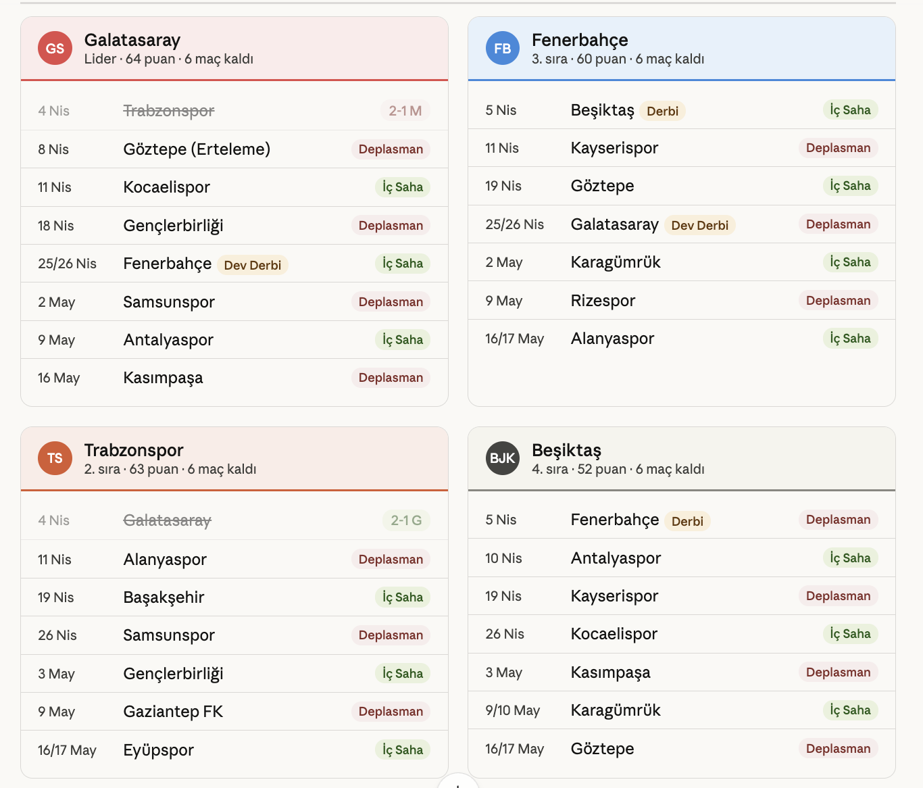Select Karagümrük in Beşiktaş's fixture list
Viewport: 923px width, 788px height.
(616, 710)
